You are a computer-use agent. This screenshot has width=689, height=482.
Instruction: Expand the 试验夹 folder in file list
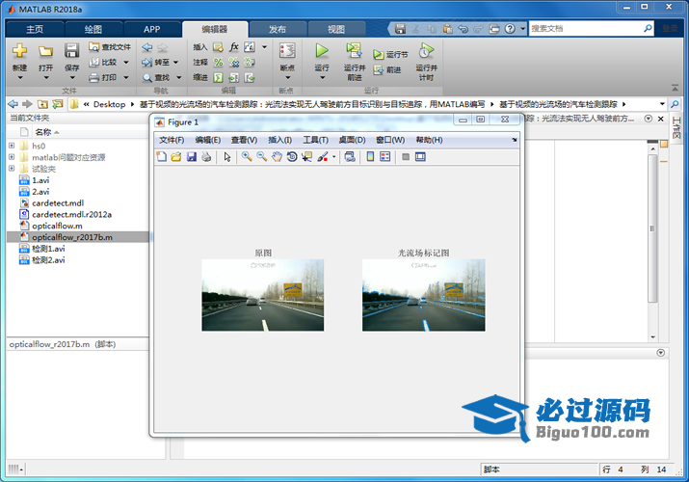12,169
